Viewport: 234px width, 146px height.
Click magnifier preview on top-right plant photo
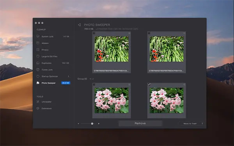click(x=184, y=33)
